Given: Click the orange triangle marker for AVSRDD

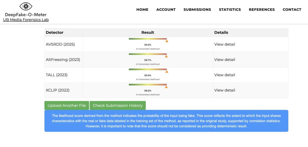Looking at the screenshot, I should (167, 41).
